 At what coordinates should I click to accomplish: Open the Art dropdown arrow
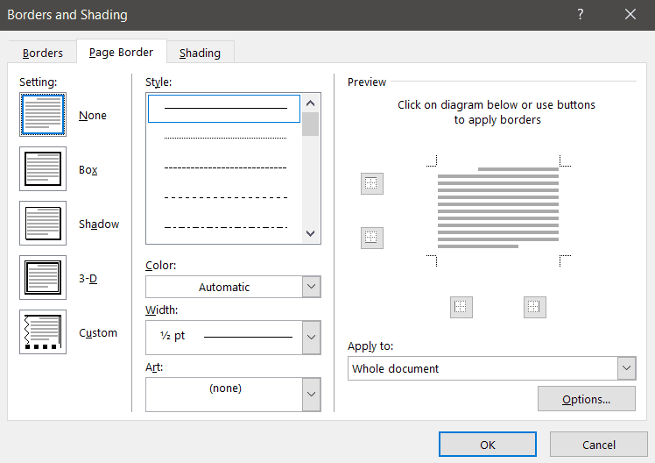311,394
